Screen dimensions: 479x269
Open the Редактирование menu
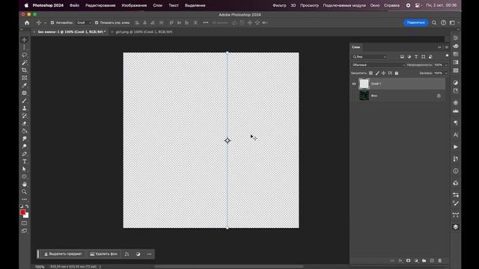[100, 5]
